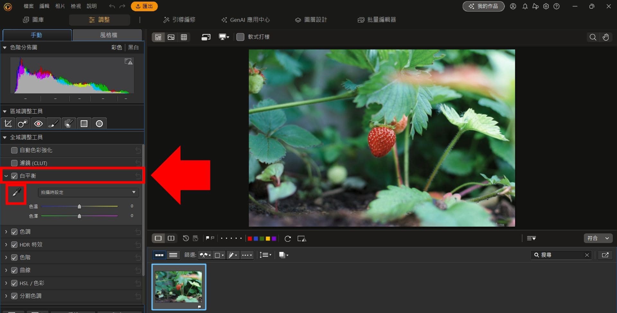617x313 pixels.
Task: Open the 檔案 menu
Action: tap(29, 6)
